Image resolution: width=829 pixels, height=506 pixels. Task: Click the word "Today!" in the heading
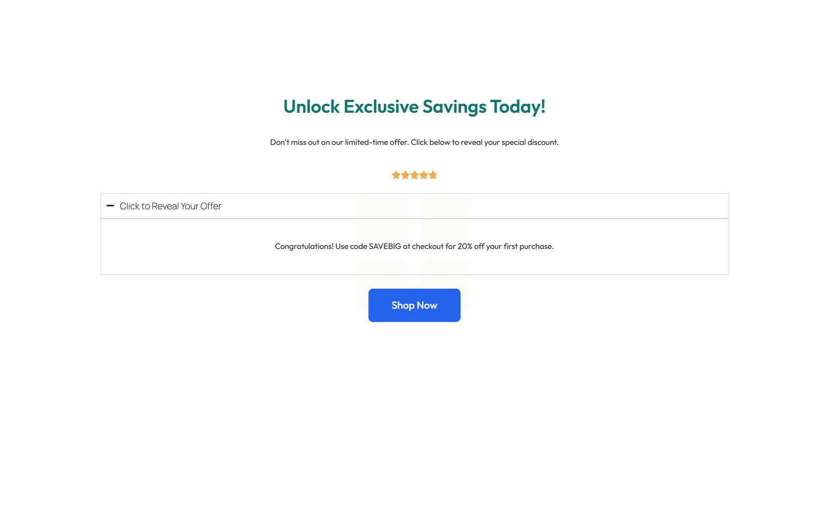[x=518, y=107]
